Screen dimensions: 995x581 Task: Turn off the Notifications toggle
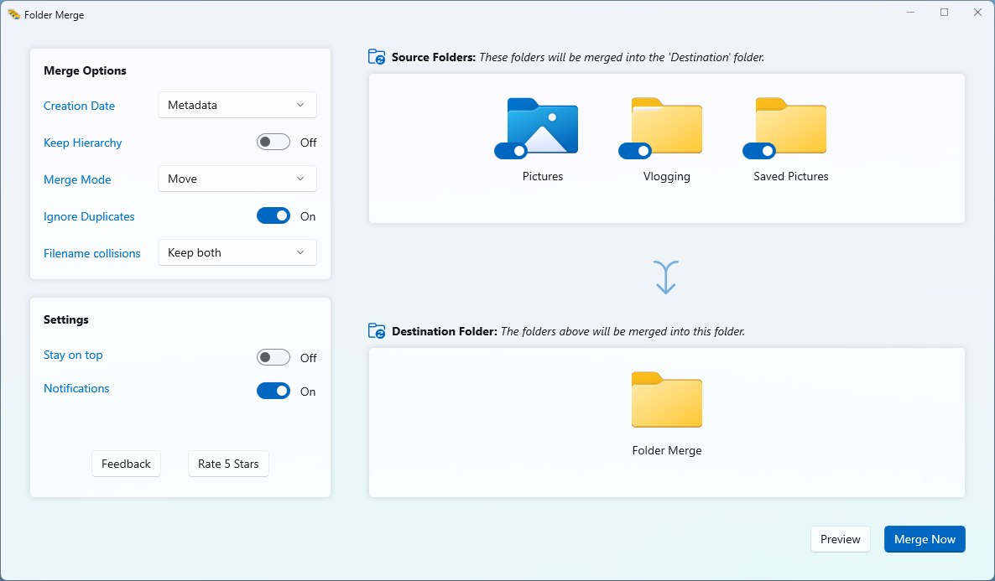coord(273,390)
